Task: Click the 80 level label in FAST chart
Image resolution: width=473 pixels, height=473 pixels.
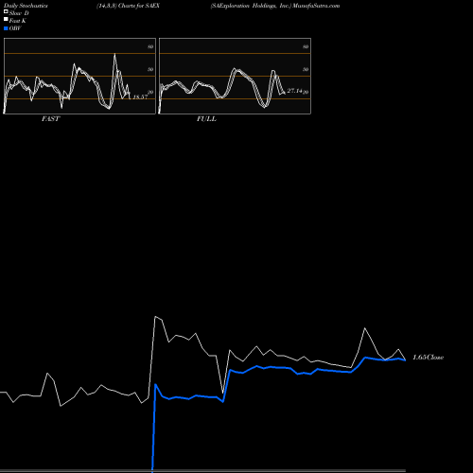Action: [x=150, y=46]
